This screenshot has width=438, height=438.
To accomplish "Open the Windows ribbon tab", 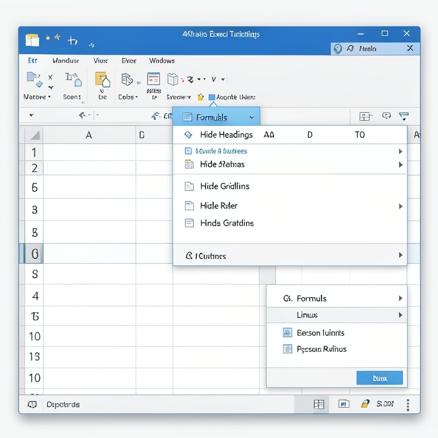I will click(162, 61).
